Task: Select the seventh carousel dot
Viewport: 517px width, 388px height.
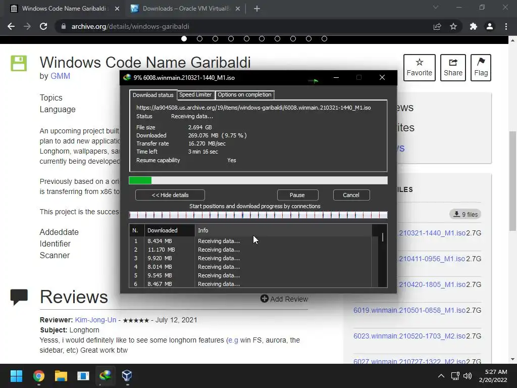Action: coord(277,38)
